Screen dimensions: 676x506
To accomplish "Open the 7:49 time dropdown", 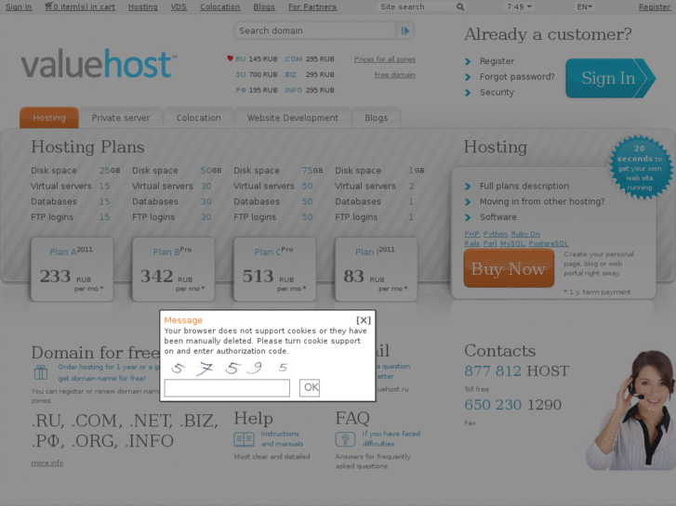I will [x=519, y=6].
